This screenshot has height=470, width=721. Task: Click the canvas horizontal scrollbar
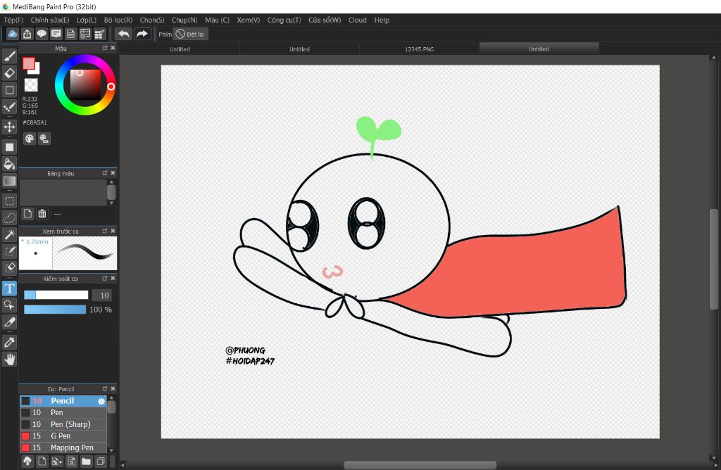(x=420, y=465)
